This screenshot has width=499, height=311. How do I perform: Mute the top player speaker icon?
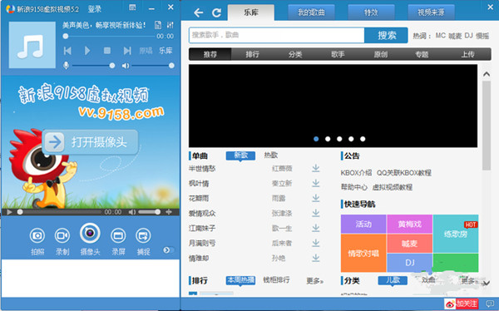pos(126,66)
